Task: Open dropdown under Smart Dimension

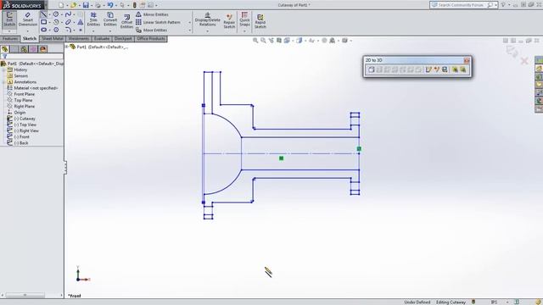Action: [x=28, y=31]
